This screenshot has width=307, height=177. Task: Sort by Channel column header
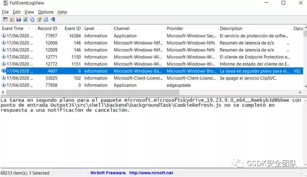point(138,28)
